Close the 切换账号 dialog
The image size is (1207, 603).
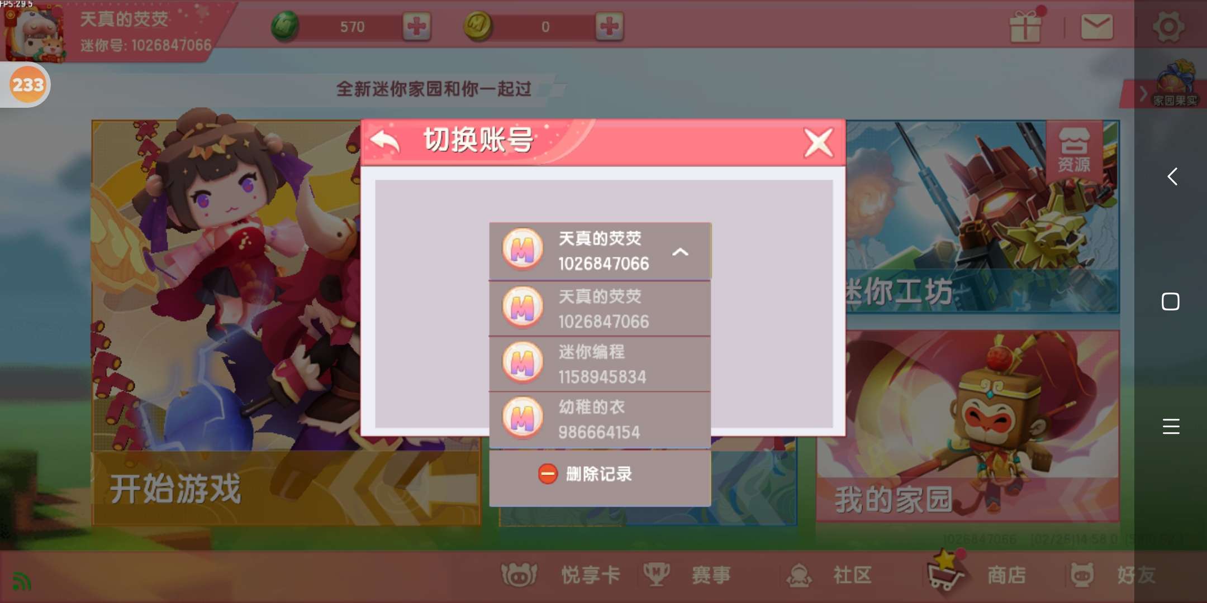tap(819, 142)
